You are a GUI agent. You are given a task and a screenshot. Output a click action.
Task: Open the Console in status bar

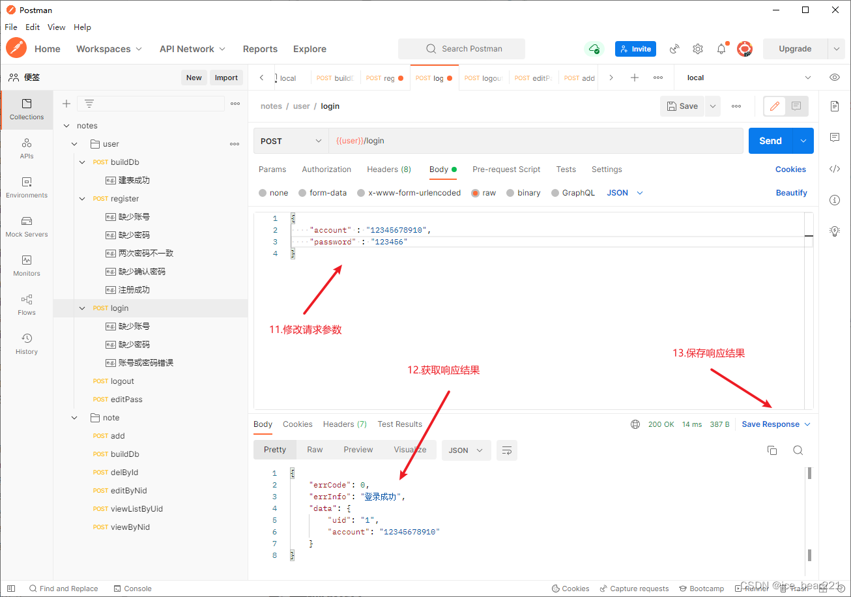pos(132,589)
